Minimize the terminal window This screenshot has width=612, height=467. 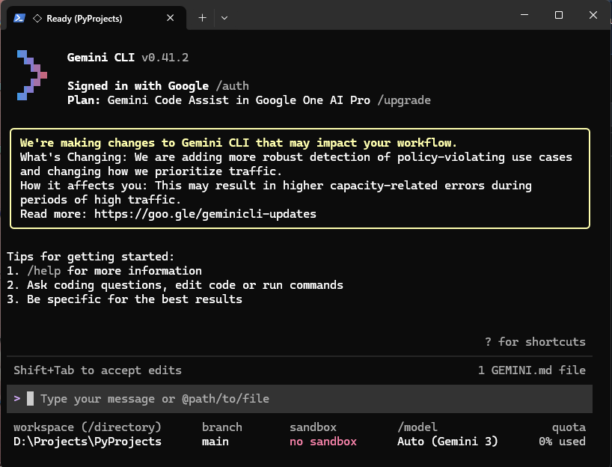524,15
